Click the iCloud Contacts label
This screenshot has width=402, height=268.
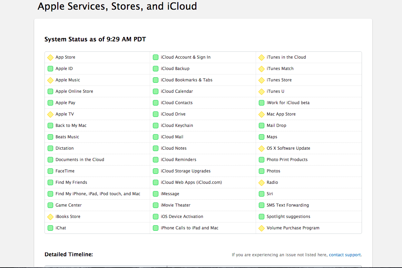click(x=176, y=102)
